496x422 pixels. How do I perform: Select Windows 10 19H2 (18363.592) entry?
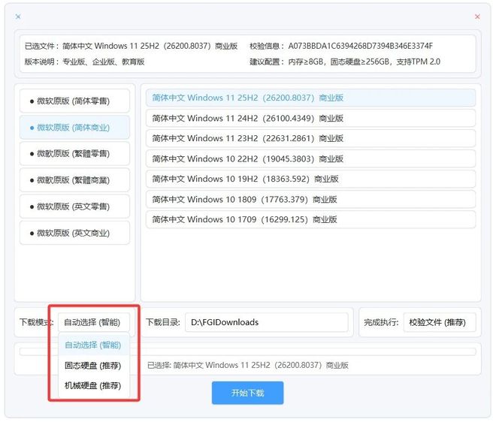click(310, 179)
